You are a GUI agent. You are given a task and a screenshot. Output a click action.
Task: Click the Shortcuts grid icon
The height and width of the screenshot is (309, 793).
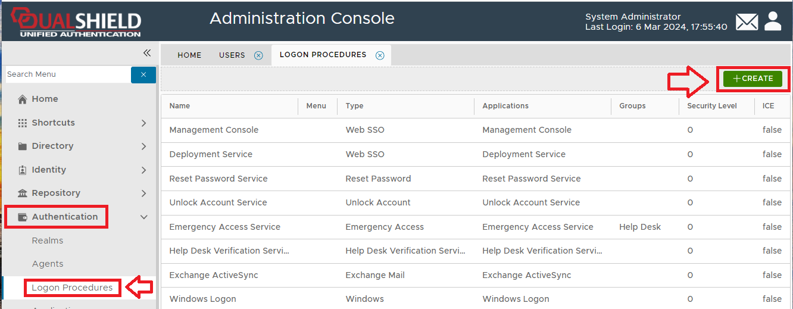click(x=23, y=123)
